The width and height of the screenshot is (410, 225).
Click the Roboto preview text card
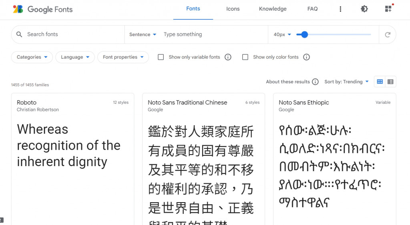coord(68,145)
